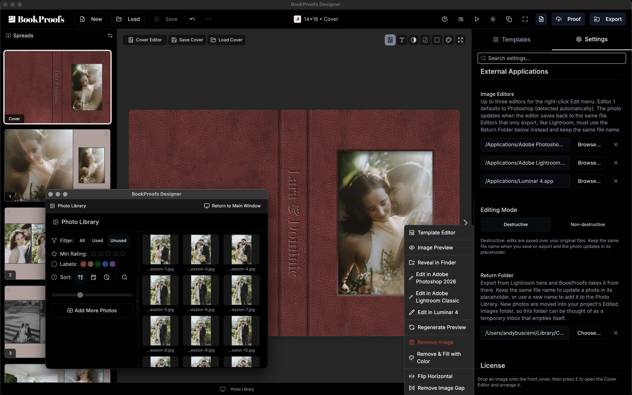Browse for the Lightroom application path

coord(589,163)
